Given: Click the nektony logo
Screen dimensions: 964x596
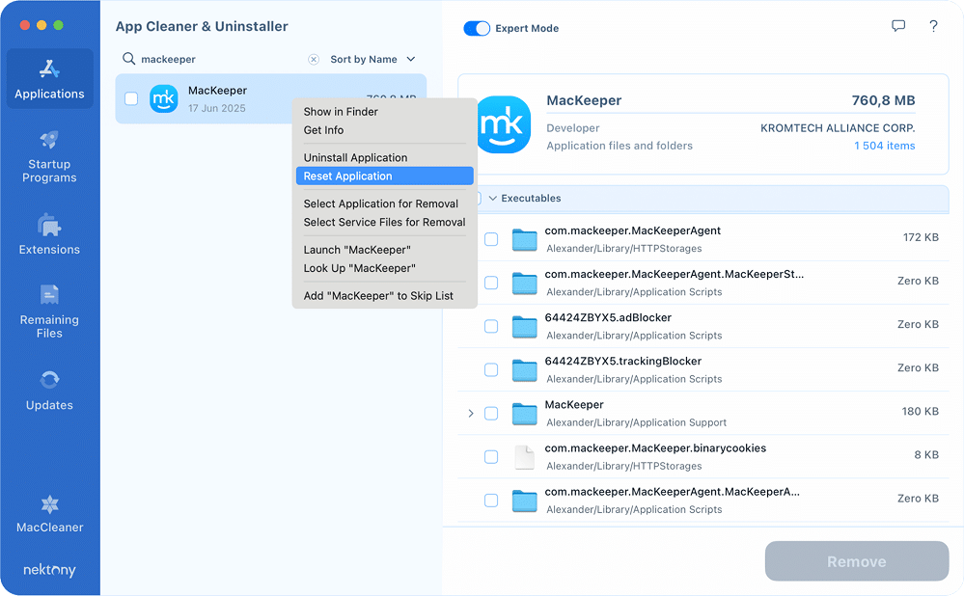Looking at the screenshot, I should click(x=49, y=570).
